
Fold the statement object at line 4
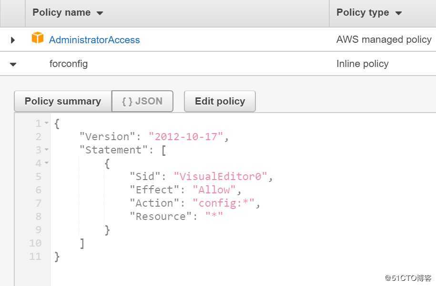(47, 163)
